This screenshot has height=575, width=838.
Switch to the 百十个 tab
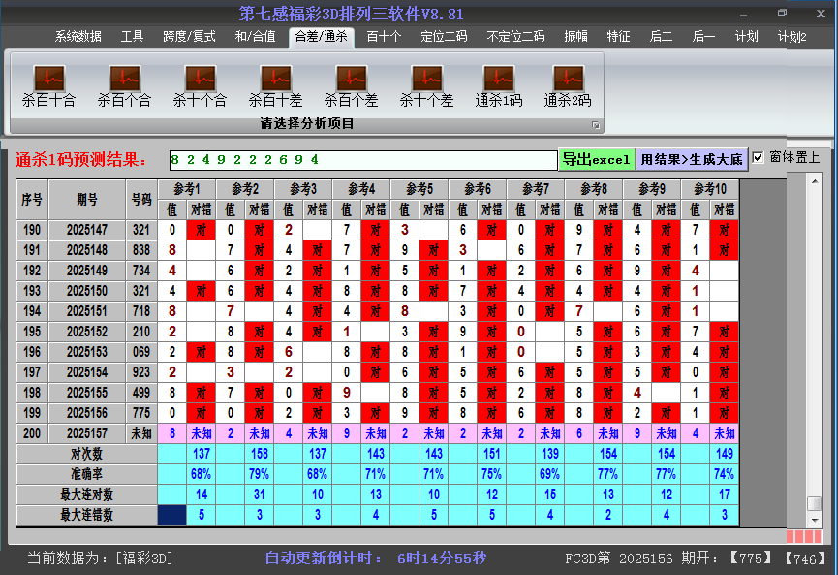pyautogui.click(x=384, y=37)
